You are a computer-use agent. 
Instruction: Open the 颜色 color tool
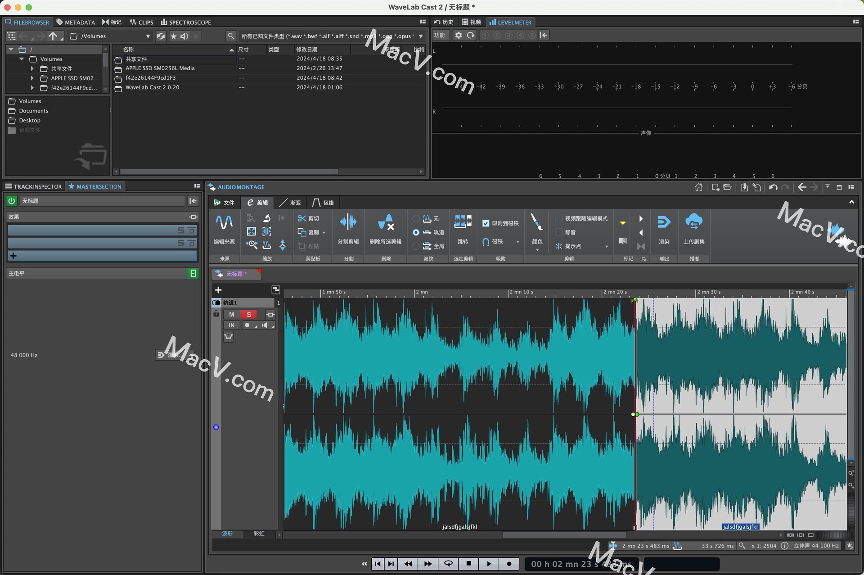click(x=536, y=227)
